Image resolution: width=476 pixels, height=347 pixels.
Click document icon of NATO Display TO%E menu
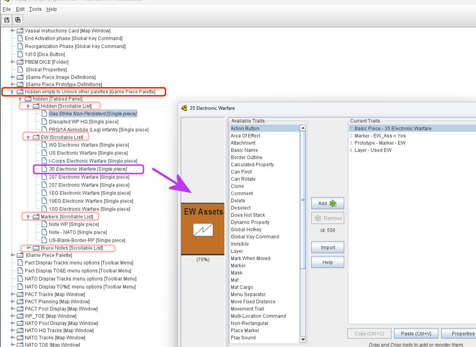pyautogui.click(x=20, y=286)
